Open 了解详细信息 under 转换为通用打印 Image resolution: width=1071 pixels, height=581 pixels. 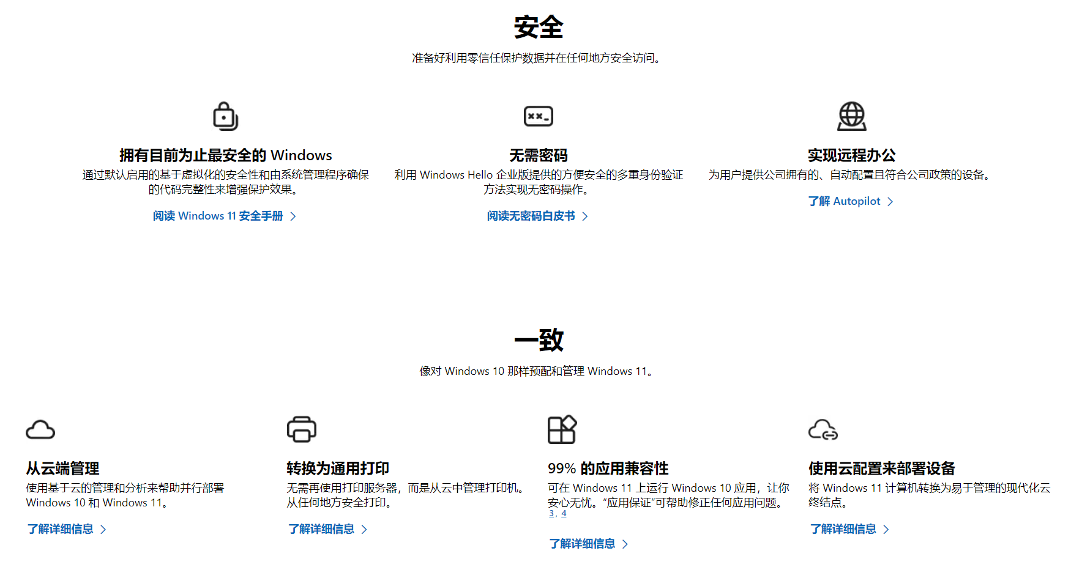(x=327, y=529)
